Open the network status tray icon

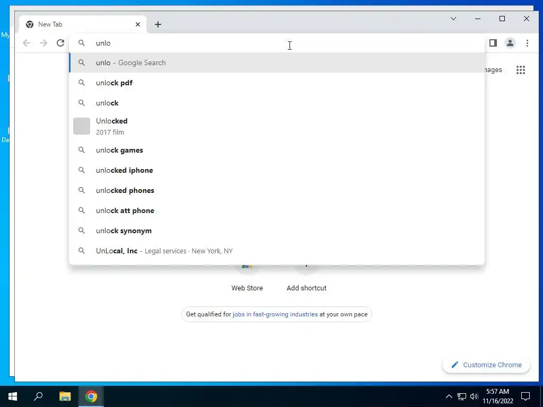pos(462,396)
